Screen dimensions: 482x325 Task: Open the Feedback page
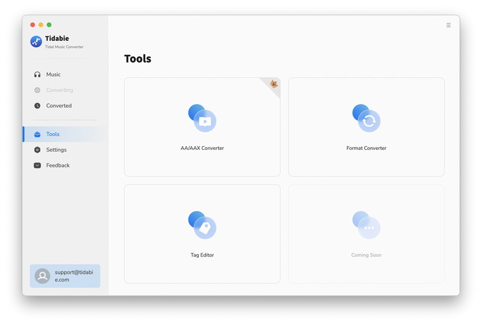58,166
